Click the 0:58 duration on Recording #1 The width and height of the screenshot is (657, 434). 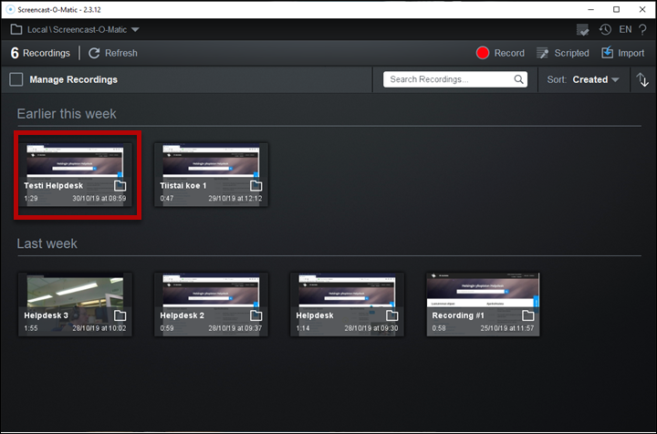[439, 328]
